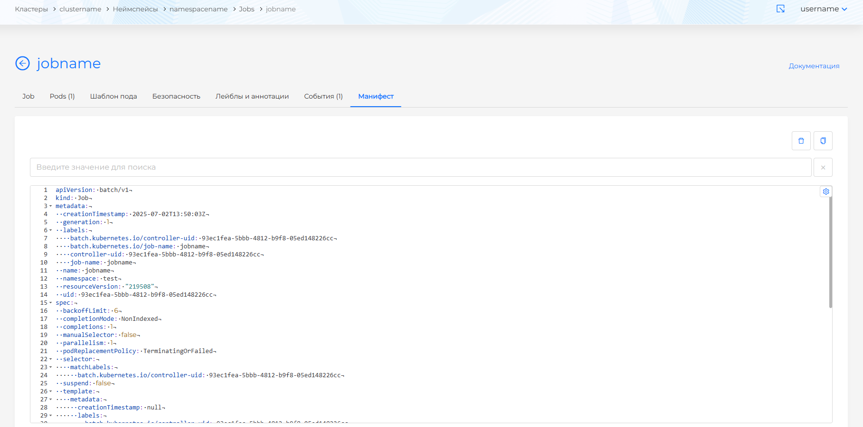
Task: Switch to the Pods (1) tab
Action: (x=62, y=96)
